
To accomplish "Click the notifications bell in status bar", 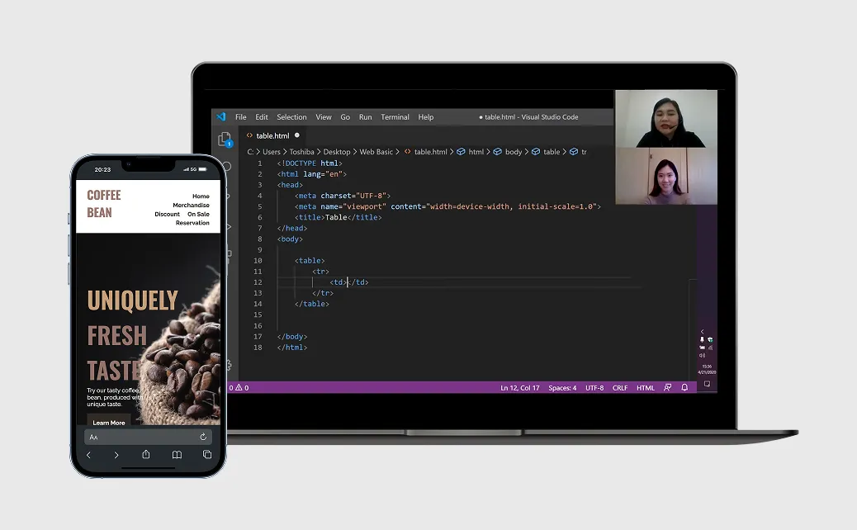I will (684, 387).
